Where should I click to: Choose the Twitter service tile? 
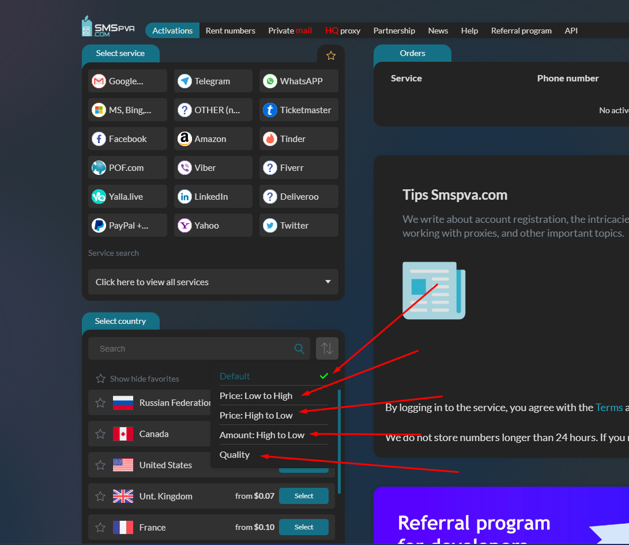pos(299,226)
